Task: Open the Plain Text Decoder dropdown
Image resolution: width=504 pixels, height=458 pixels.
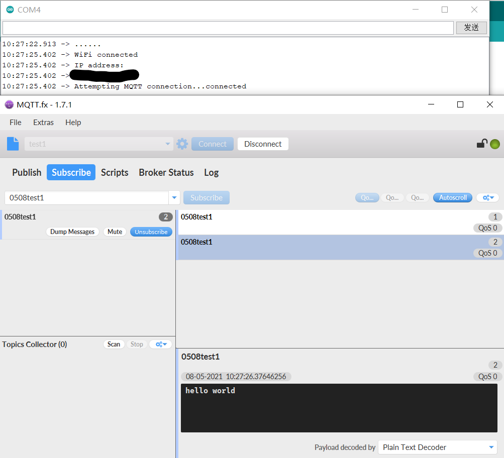Action: [x=438, y=447]
